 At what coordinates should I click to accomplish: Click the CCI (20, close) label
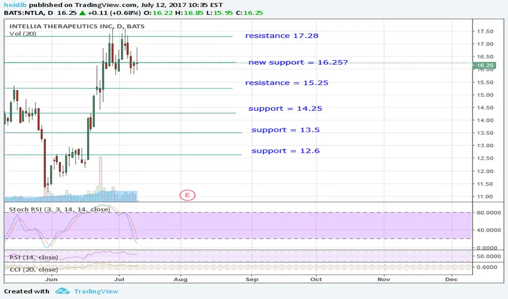click(x=34, y=269)
